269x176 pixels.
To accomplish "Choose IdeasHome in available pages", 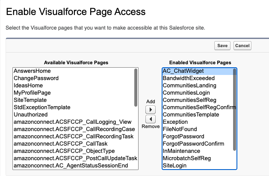I will point(74,86).
